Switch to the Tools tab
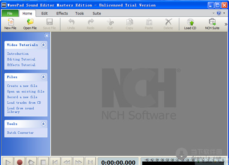 (x=79, y=13)
